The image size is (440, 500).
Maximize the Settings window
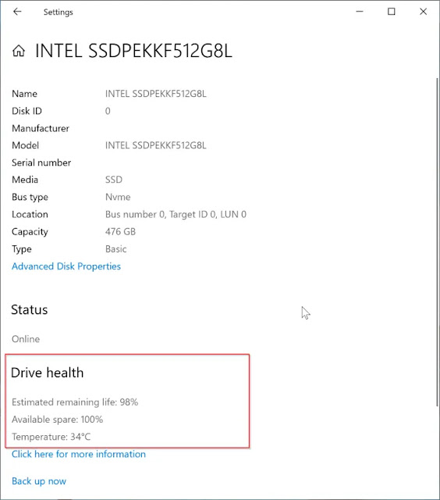[x=392, y=12]
